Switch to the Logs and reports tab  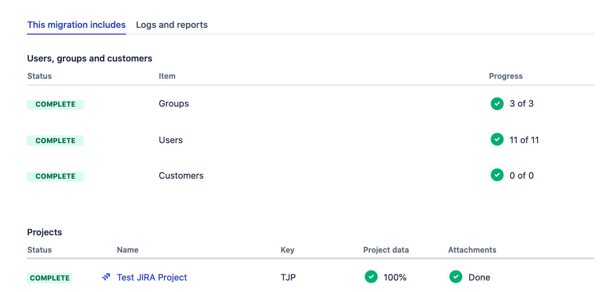click(172, 25)
